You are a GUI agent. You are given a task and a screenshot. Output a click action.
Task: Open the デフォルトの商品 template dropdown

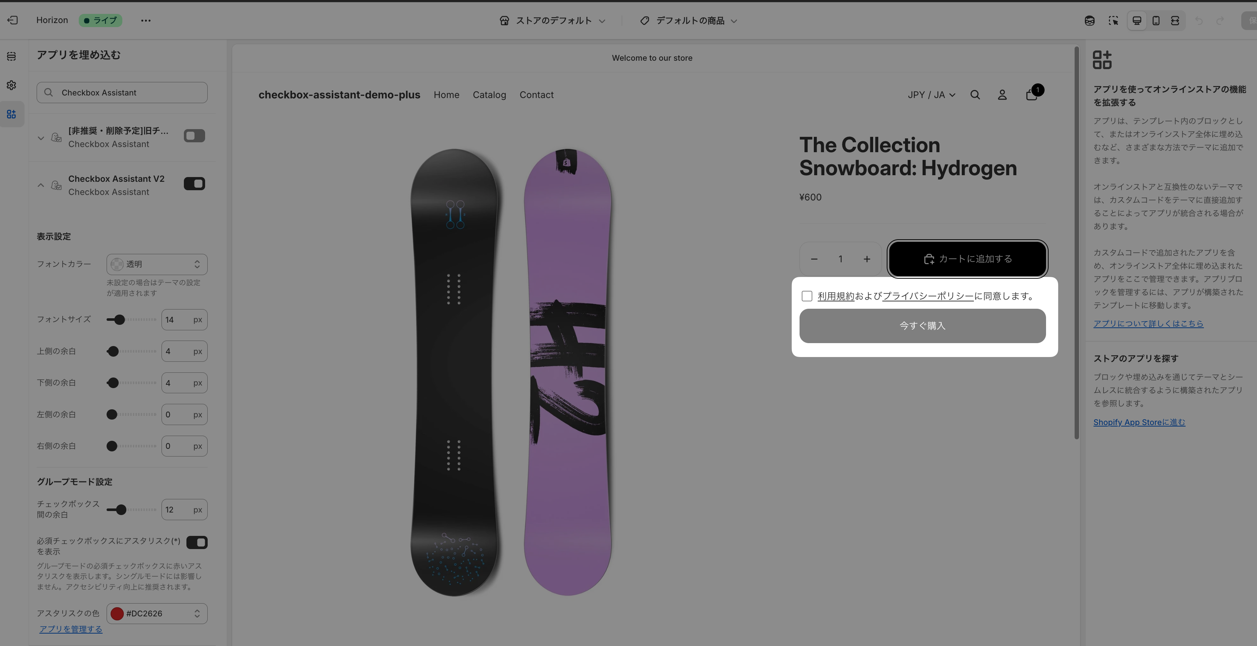pos(689,20)
